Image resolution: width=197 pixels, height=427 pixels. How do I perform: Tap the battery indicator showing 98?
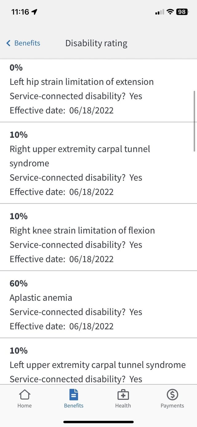(182, 12)
